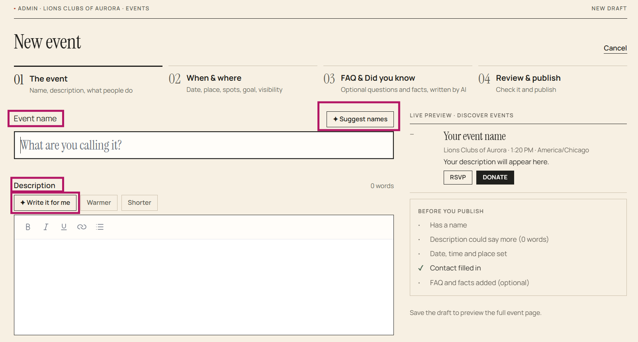Apply italic formatting in the description toolbar
This screenshot has height=342, width=638.
[46, 227]
